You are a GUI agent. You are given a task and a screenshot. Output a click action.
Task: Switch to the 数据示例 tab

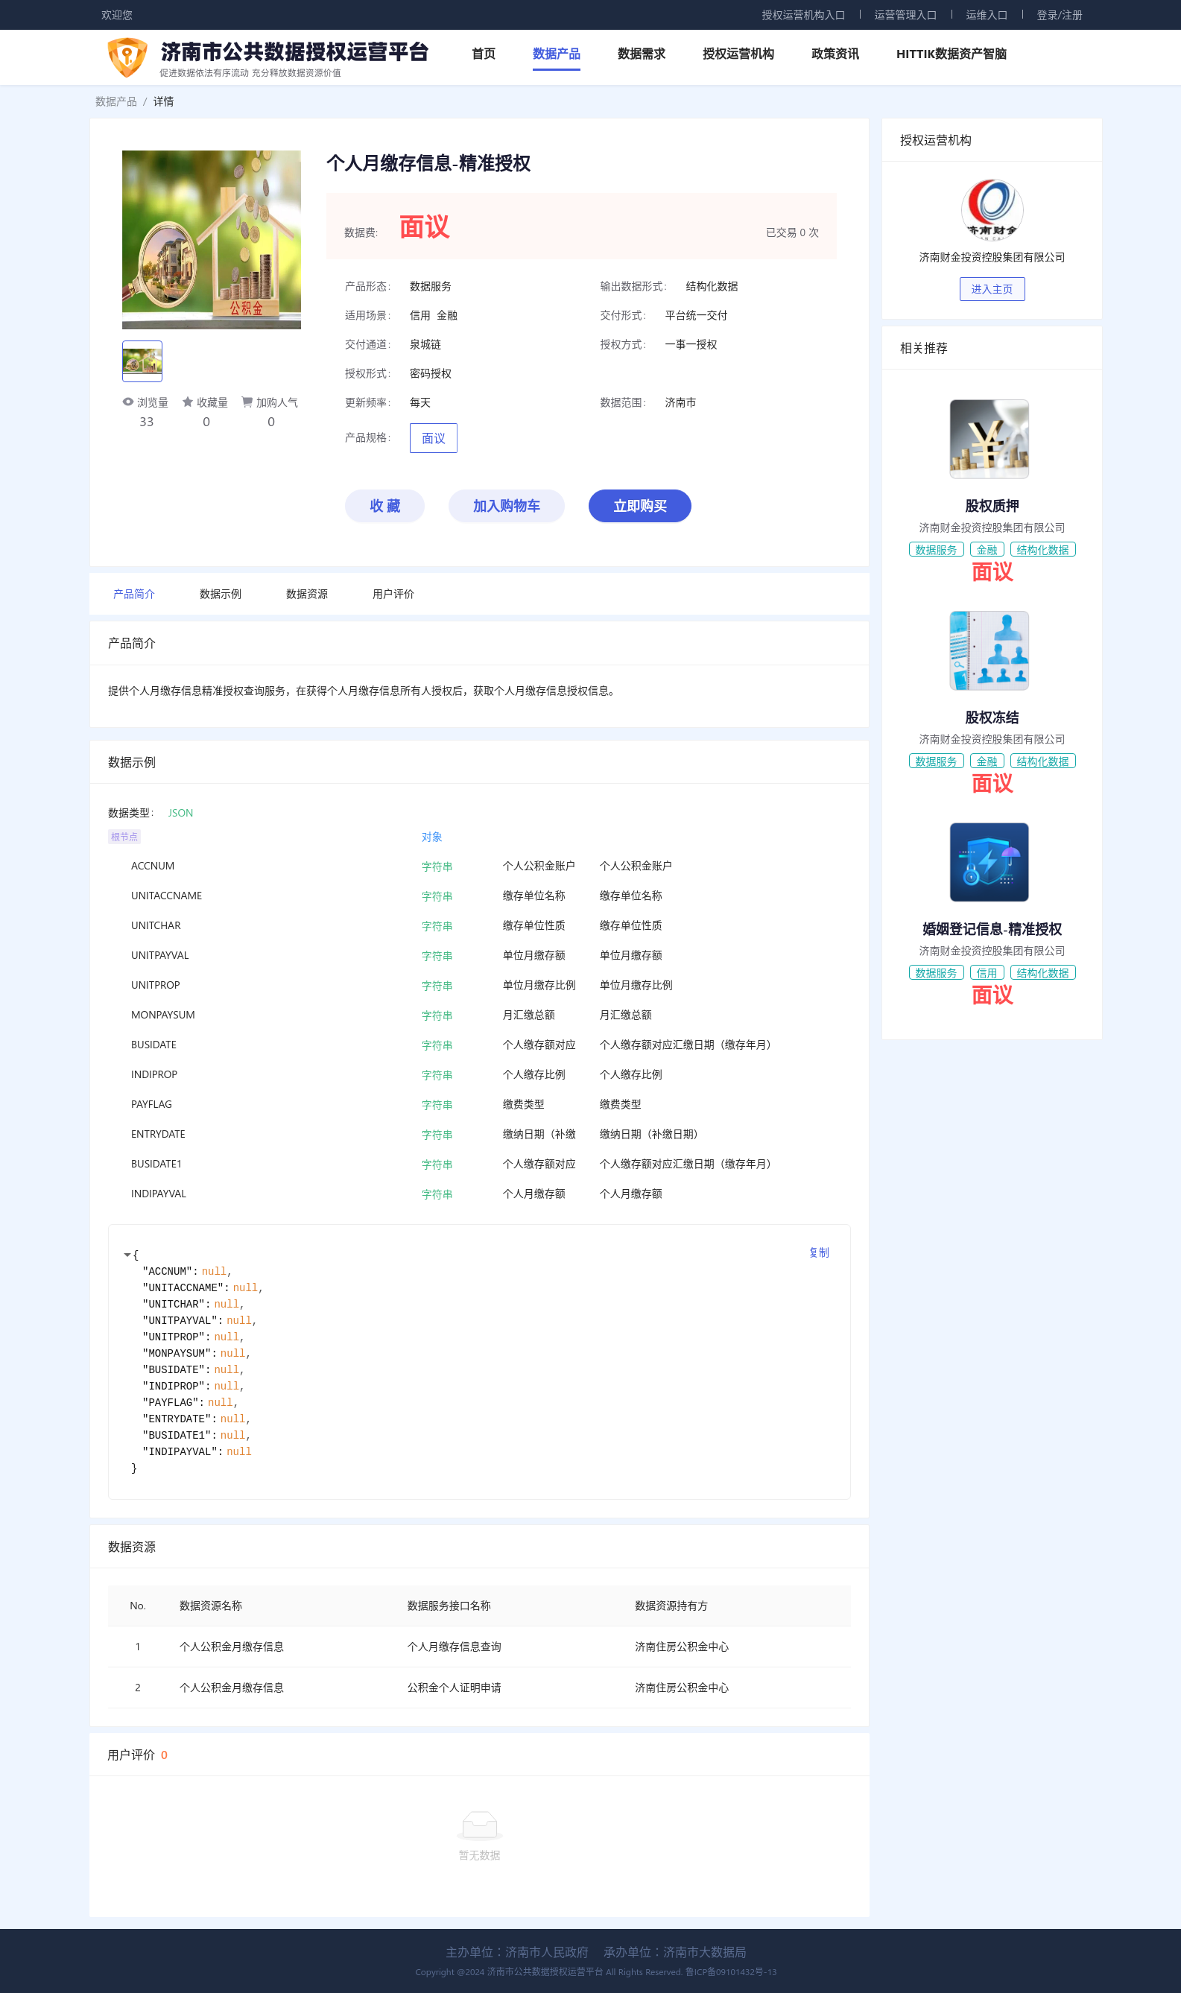tap(221, 595)
